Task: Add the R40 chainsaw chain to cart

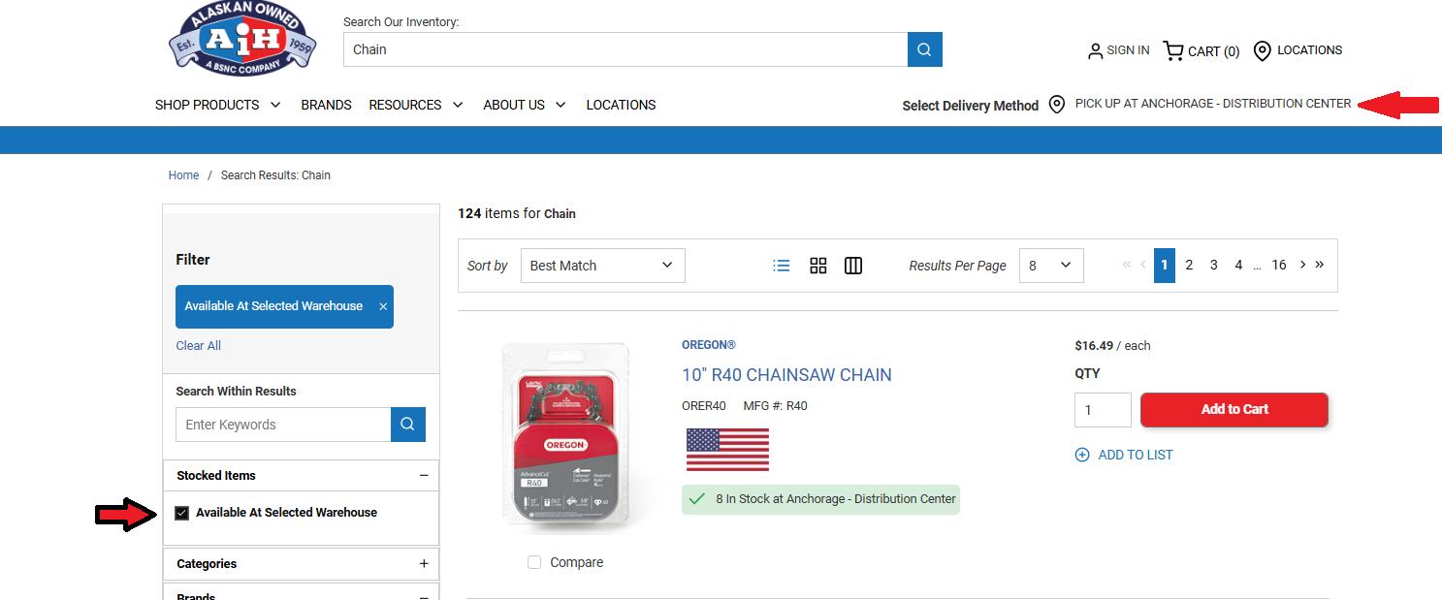Action: (x=1234, y=409)
